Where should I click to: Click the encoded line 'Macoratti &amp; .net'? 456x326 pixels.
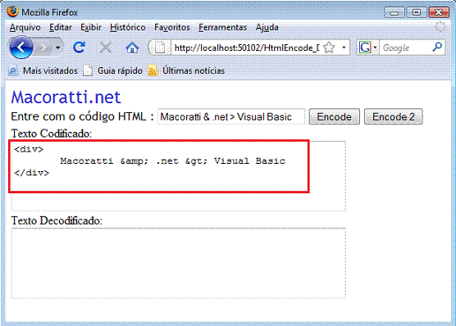coord(173,161)
